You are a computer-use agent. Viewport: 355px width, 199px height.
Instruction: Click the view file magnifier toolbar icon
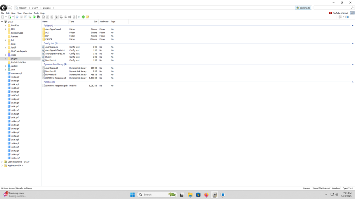(48, 17)
